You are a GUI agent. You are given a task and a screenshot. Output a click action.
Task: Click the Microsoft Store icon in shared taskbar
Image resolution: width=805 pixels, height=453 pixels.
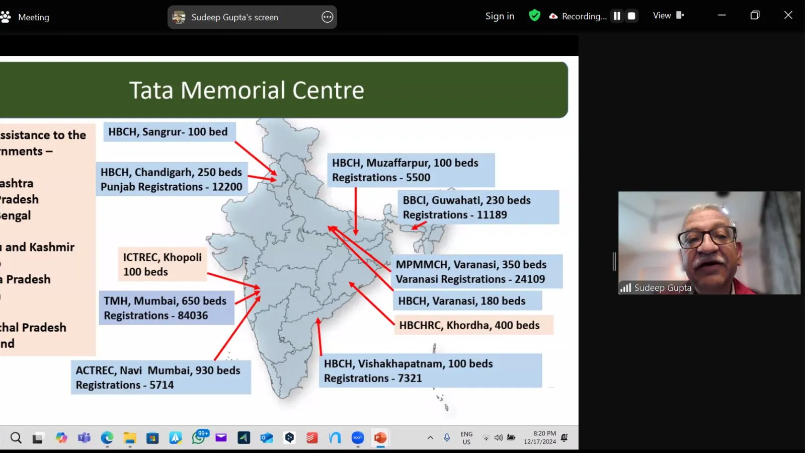coord(152,438)
